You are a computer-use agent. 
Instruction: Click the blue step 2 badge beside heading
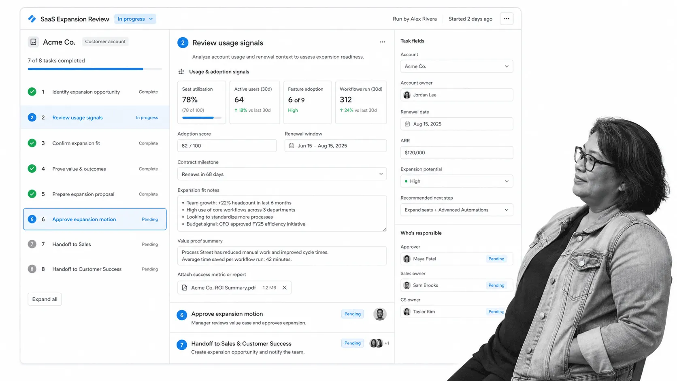(x=183, y=43)
